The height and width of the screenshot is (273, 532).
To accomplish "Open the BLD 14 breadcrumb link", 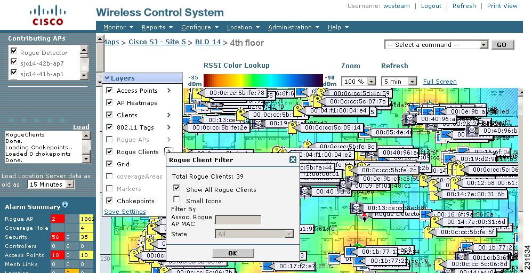I will 208,42.
